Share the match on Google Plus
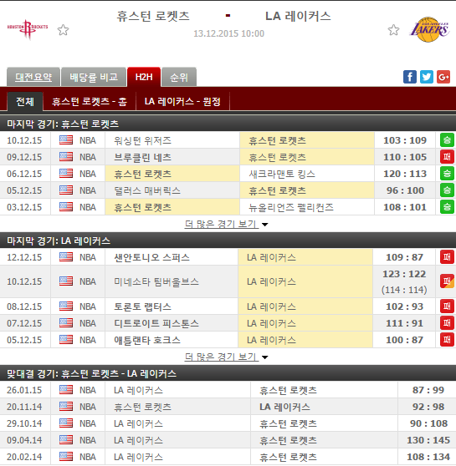Screen dimensions: 456x466 [443, 77]
